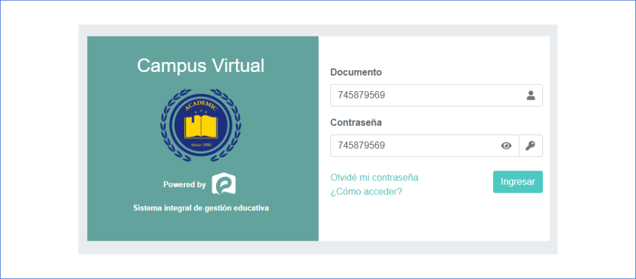Click the Campus Virtual heading
Viewport: 636px width, 279px height.
pyautogui.click(x=201, y=66)
